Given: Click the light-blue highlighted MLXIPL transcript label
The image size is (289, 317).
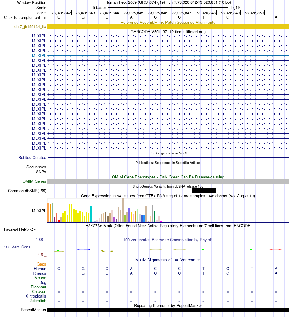Looking at the screenshot, I should (39, 55).
